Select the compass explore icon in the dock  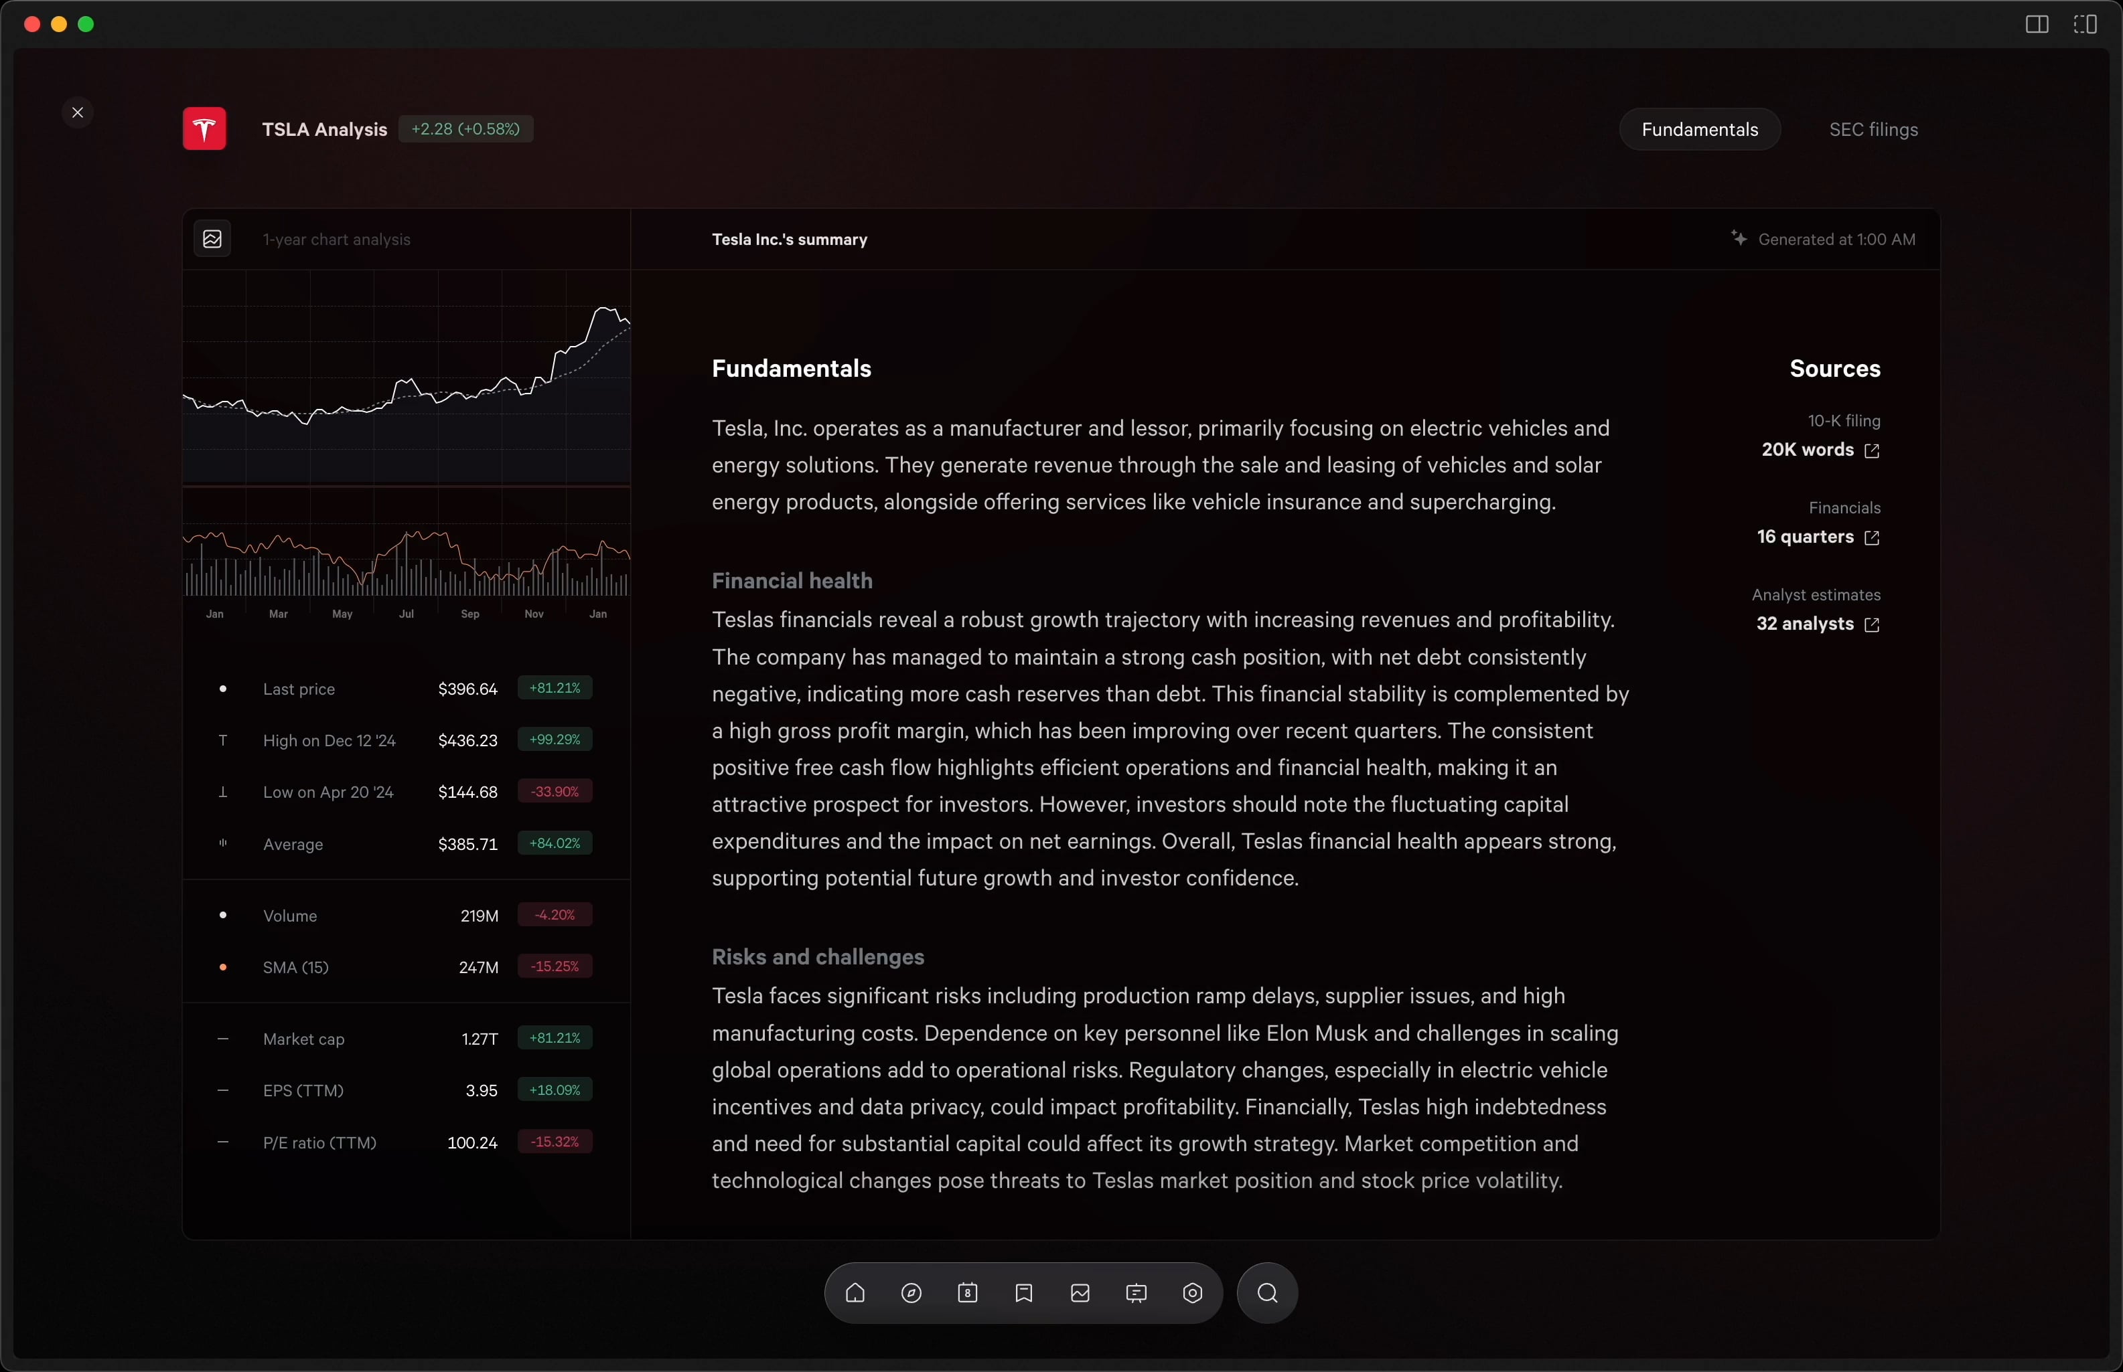[910, 1293]
